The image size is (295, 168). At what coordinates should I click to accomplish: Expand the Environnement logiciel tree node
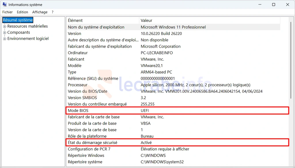(5, 39)
